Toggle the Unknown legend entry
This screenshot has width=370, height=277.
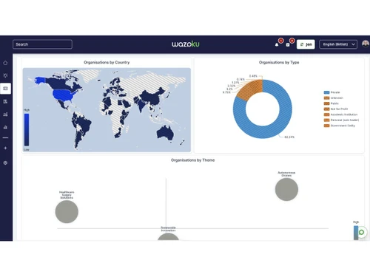[333, 98]
